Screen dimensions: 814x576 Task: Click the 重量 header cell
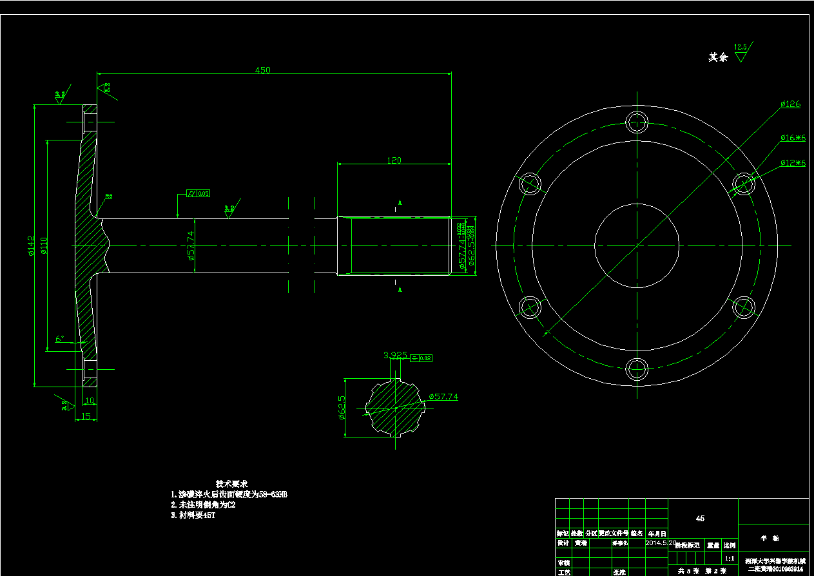point(713,544)
